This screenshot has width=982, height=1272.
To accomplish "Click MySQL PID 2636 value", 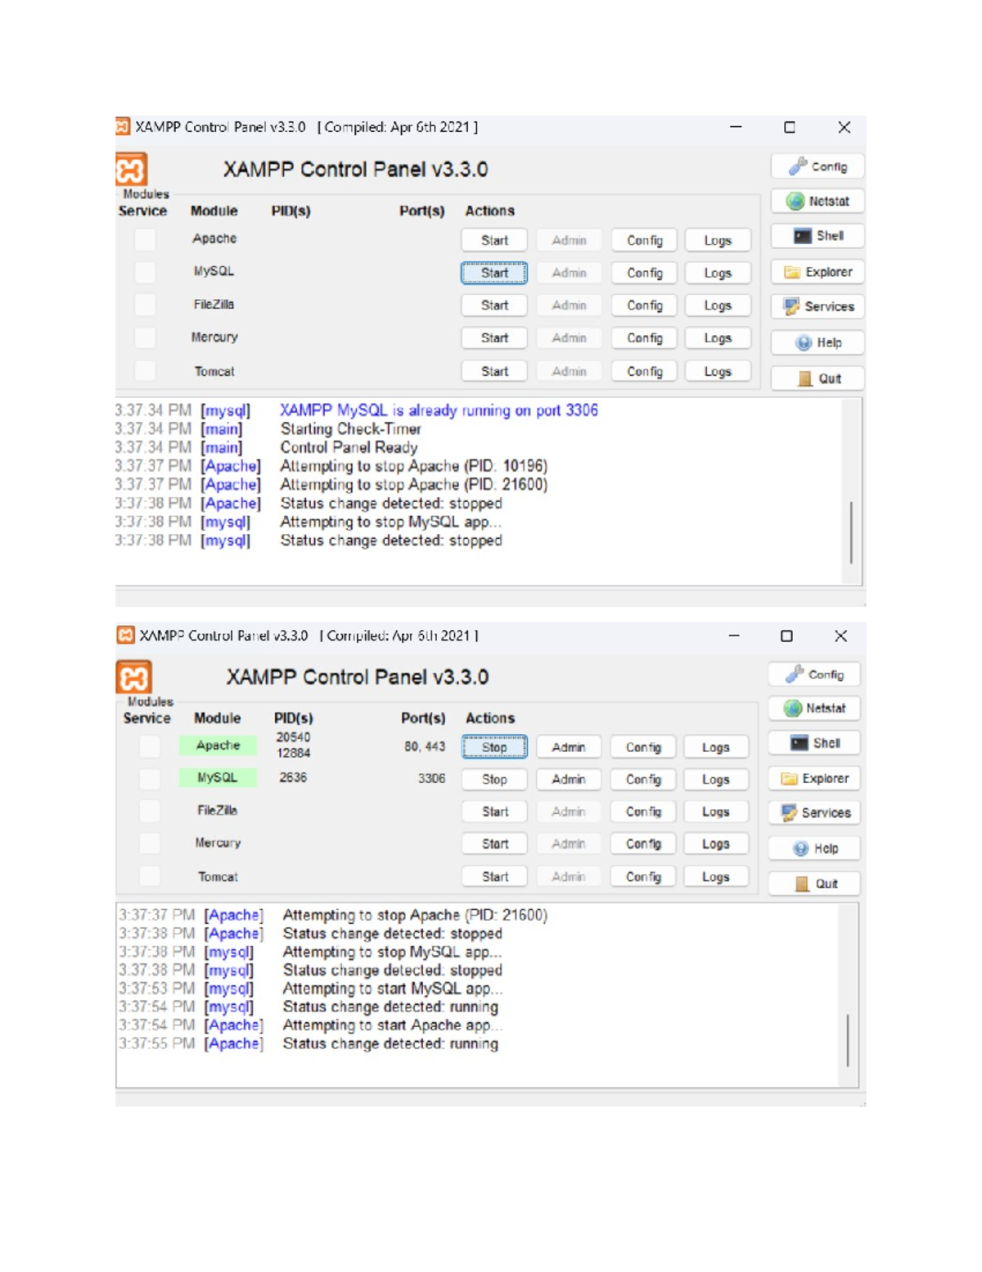I will (x=293, y=777).
